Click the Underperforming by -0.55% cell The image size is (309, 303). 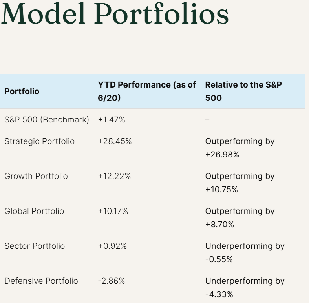(x=245, y=252)
